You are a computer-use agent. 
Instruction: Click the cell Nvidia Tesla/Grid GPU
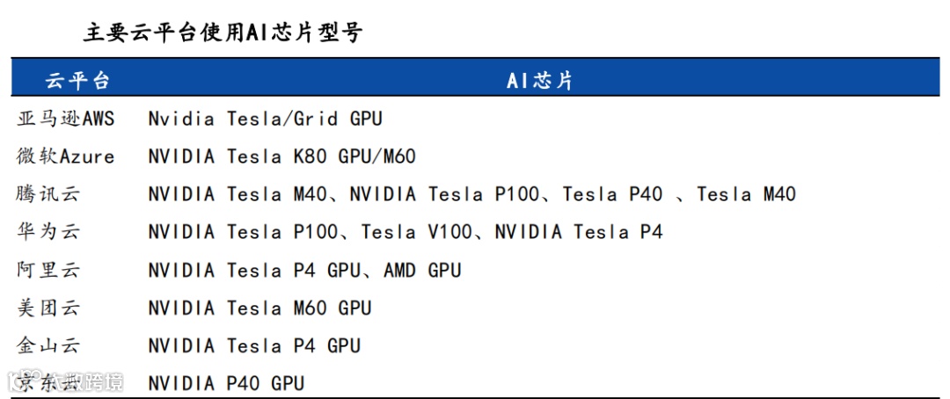point(266,119)
